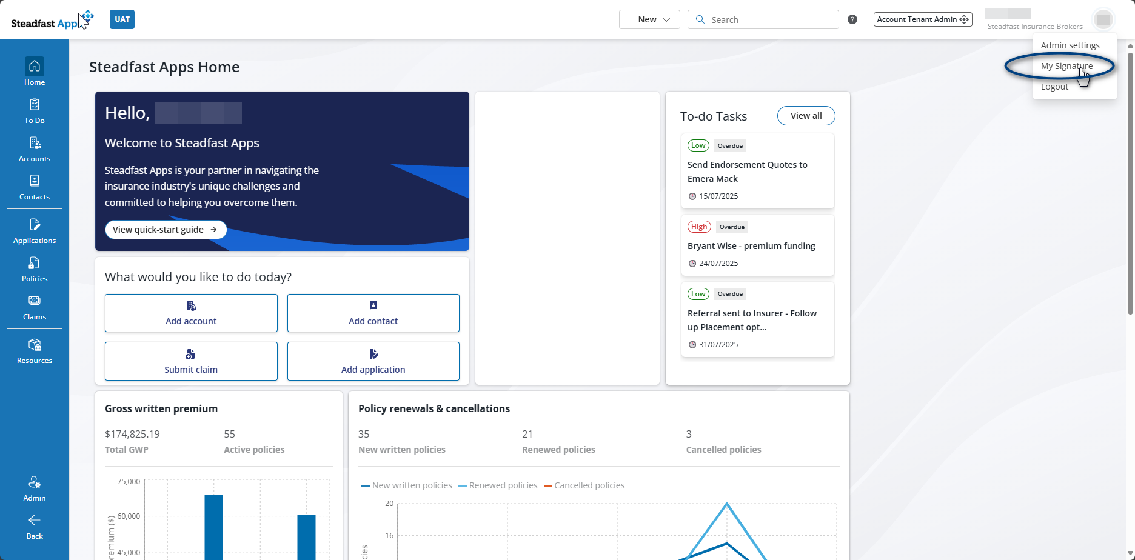The height and width of the screenshot is (560, 1135).
Task: Click the Add application button
Action: pos(373,361)
